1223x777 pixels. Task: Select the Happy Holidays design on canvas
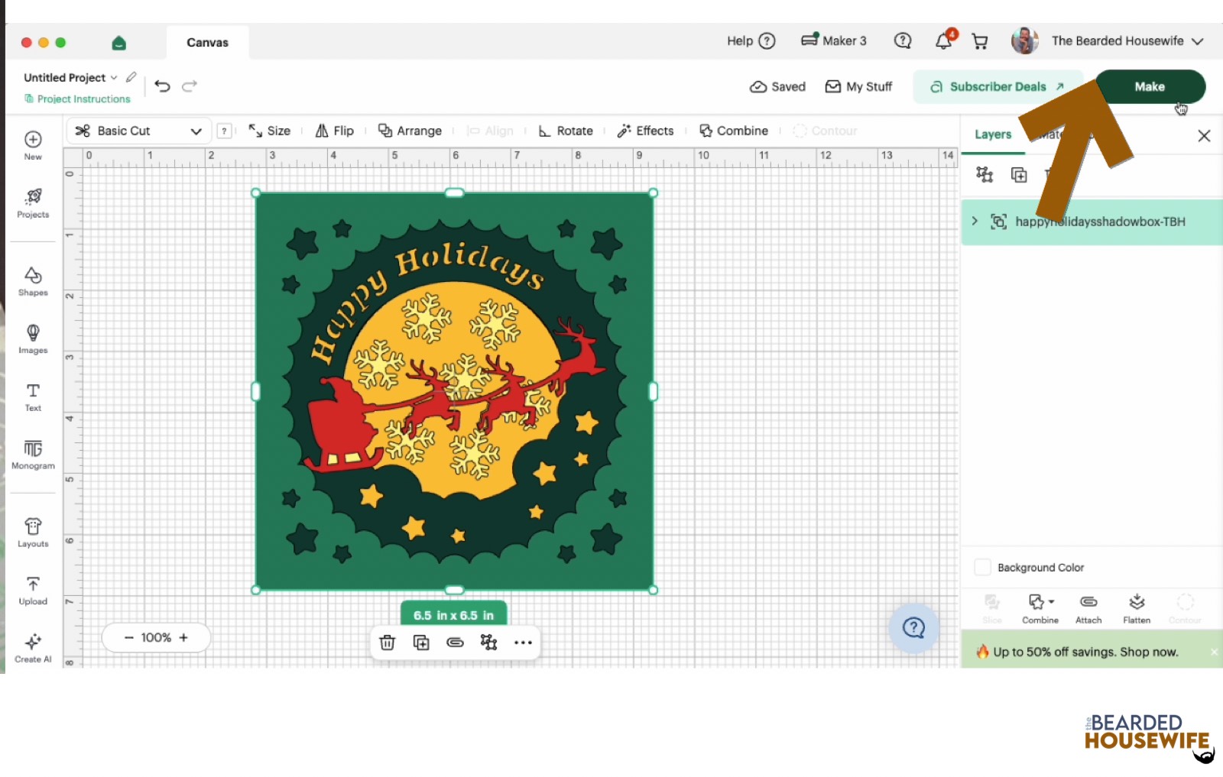454,391
